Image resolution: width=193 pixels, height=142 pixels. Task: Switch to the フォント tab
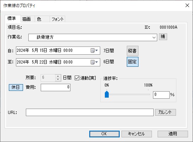click(57, 19)
